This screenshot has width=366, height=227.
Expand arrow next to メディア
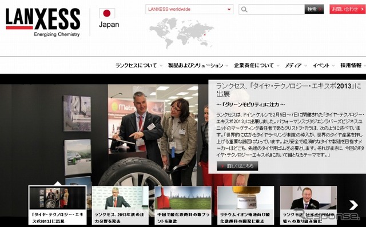[x=305, y=66]
